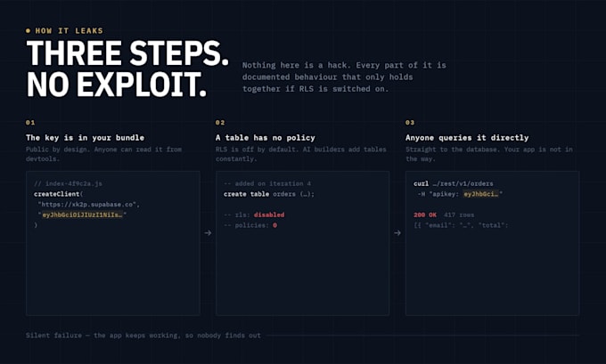This screenshot has width=606, height=364.
Task: Click the 'Straight to the database' description
Action: (x=489, y=154)
